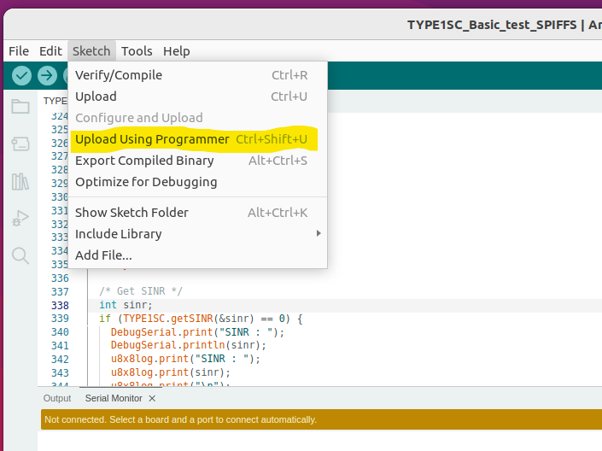The image size is (602, 451).
Task: Choose Add File... menu entry
Action: point(197,255)
